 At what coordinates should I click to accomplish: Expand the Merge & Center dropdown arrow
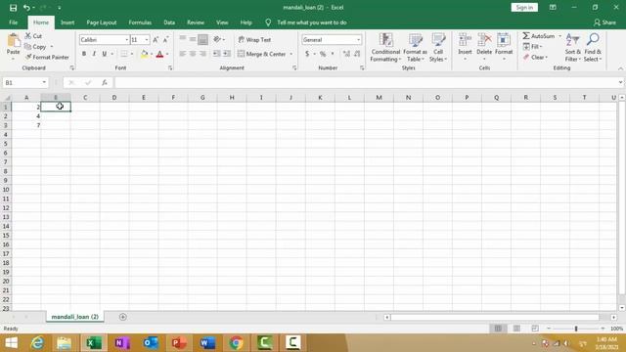click(x=291, y=54)
